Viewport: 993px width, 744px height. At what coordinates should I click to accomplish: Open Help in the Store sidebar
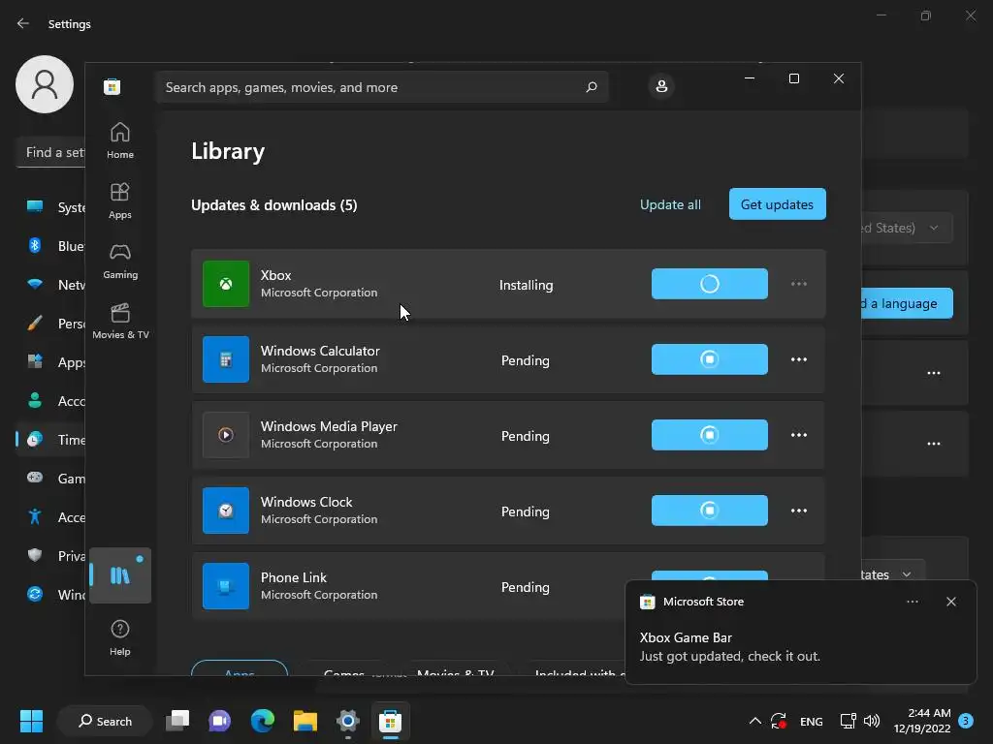click(x=119, y=637)
